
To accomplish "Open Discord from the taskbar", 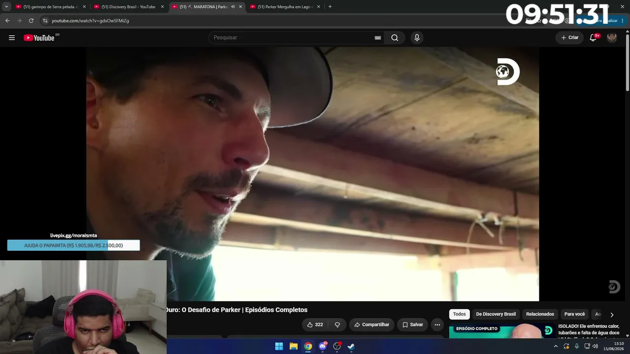I will pyautogui.click(x=322, y=346).
